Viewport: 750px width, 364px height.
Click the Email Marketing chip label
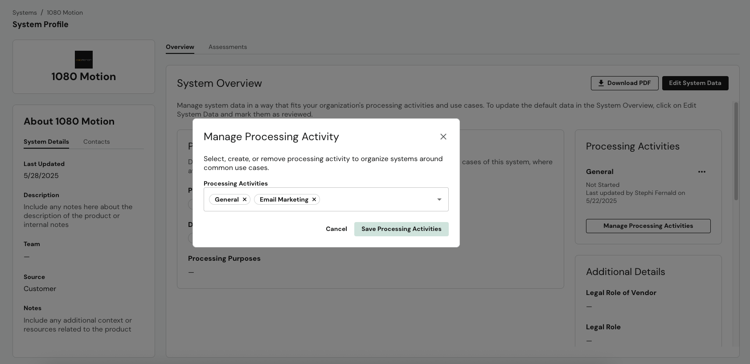pos(284,199)
